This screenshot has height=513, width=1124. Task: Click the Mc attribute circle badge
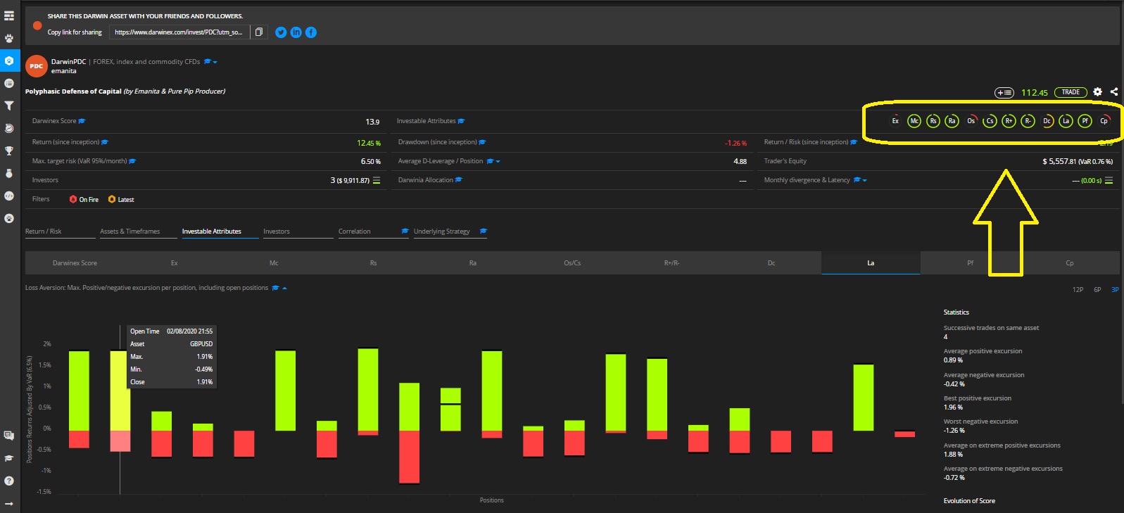914,121
